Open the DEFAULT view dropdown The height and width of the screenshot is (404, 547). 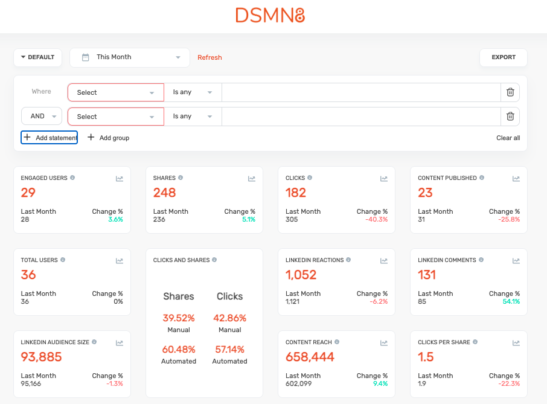(37, 57)
